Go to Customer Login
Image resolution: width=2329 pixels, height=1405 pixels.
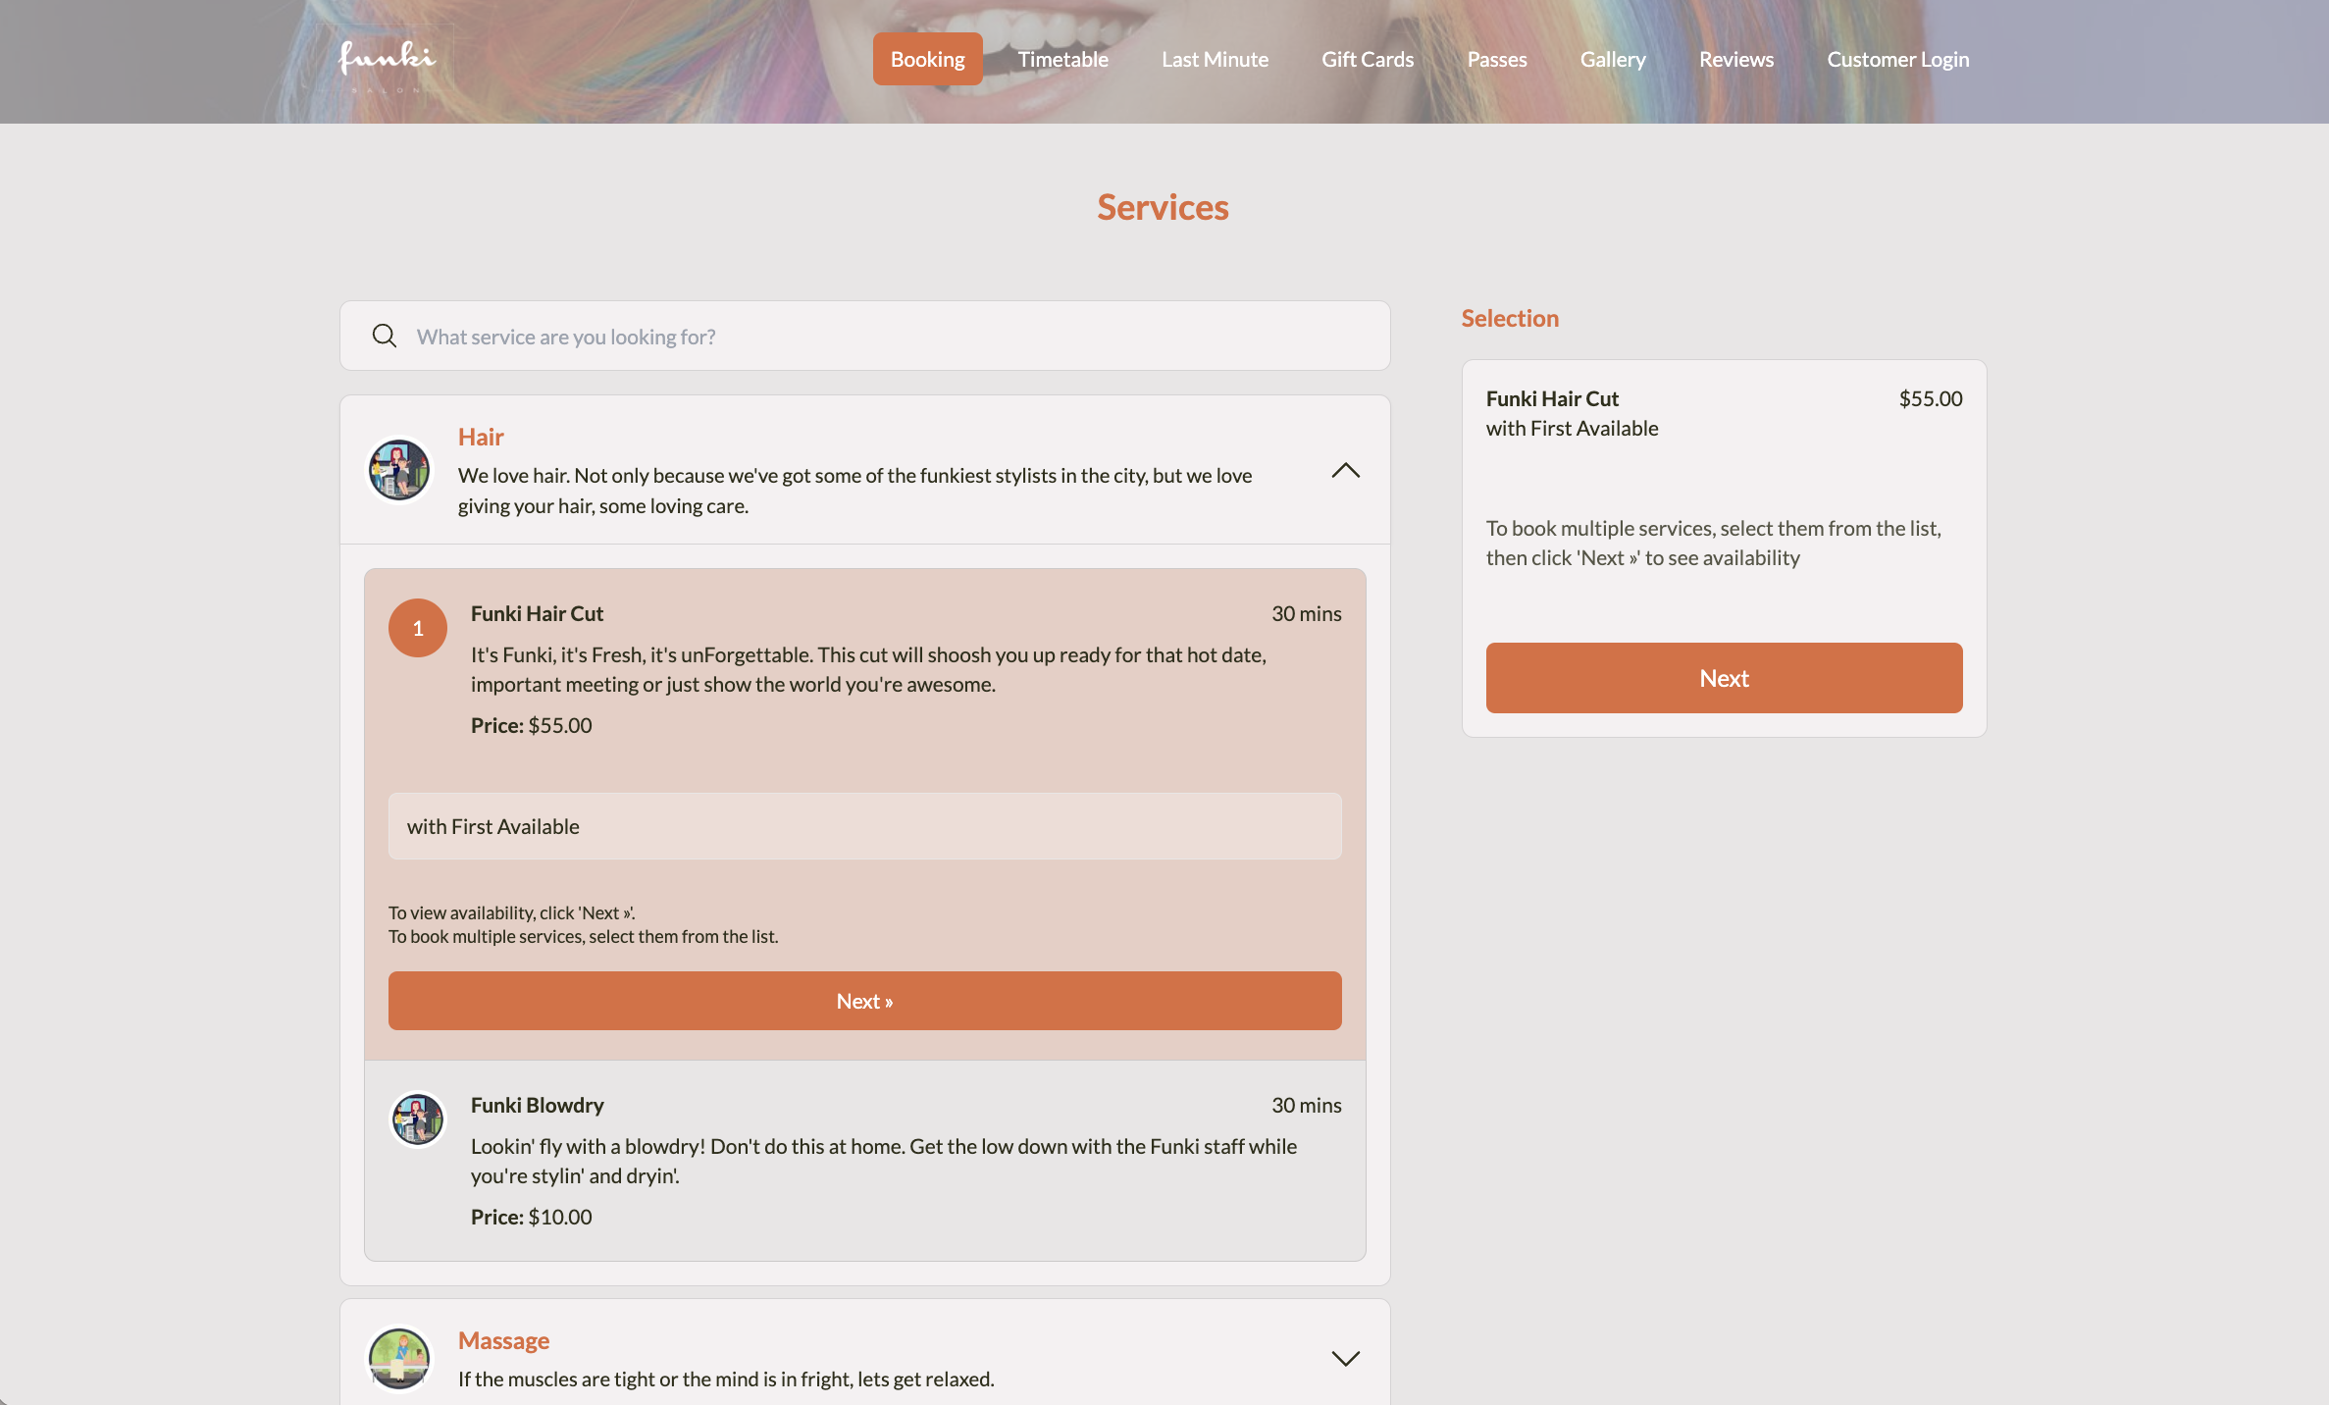tap(1897, 59)
